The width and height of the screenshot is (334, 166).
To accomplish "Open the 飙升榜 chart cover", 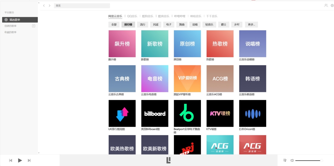I will click(122, 44).
